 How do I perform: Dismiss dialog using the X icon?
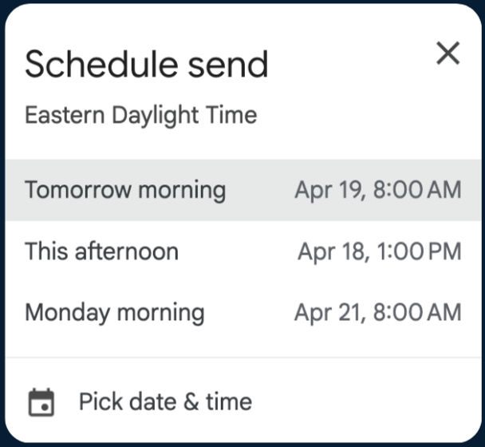tap(448, 53)
